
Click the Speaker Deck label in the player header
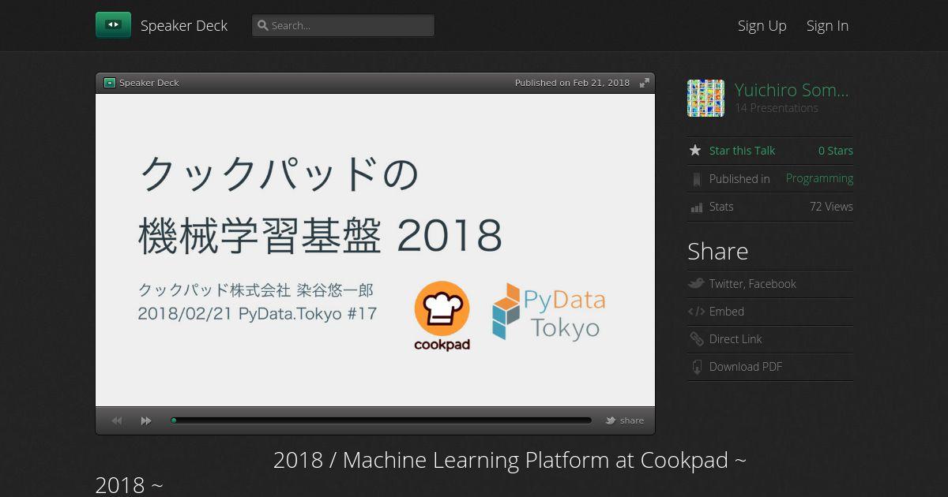click(x=149, y=83)
